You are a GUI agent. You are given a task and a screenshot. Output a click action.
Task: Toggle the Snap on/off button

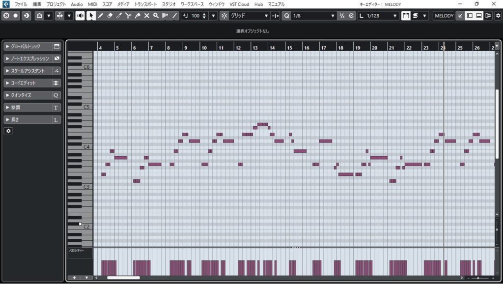(224, 16)
